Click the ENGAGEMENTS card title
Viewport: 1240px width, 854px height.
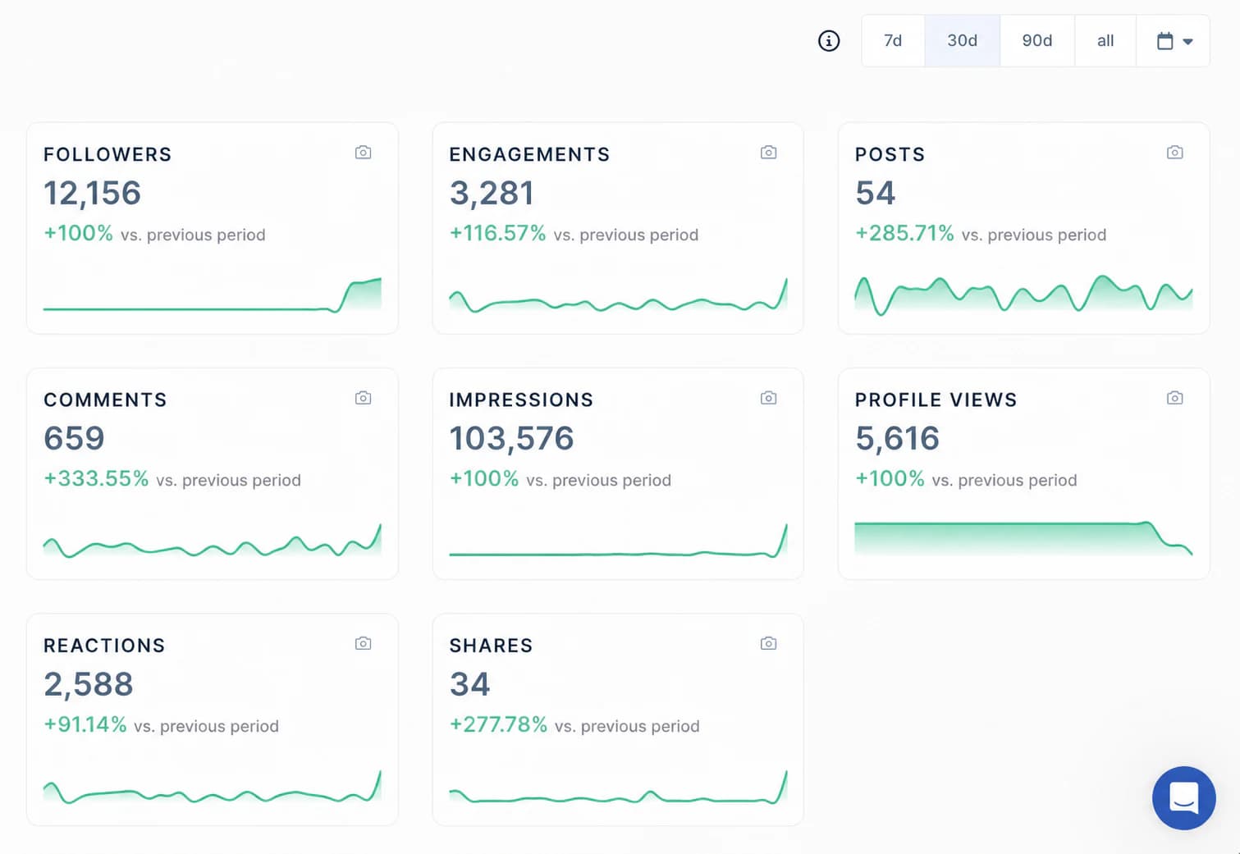529,154
